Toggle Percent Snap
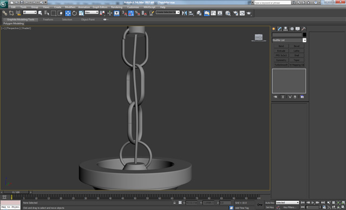Viewport: 346px width, 210px height. [138, 13]
